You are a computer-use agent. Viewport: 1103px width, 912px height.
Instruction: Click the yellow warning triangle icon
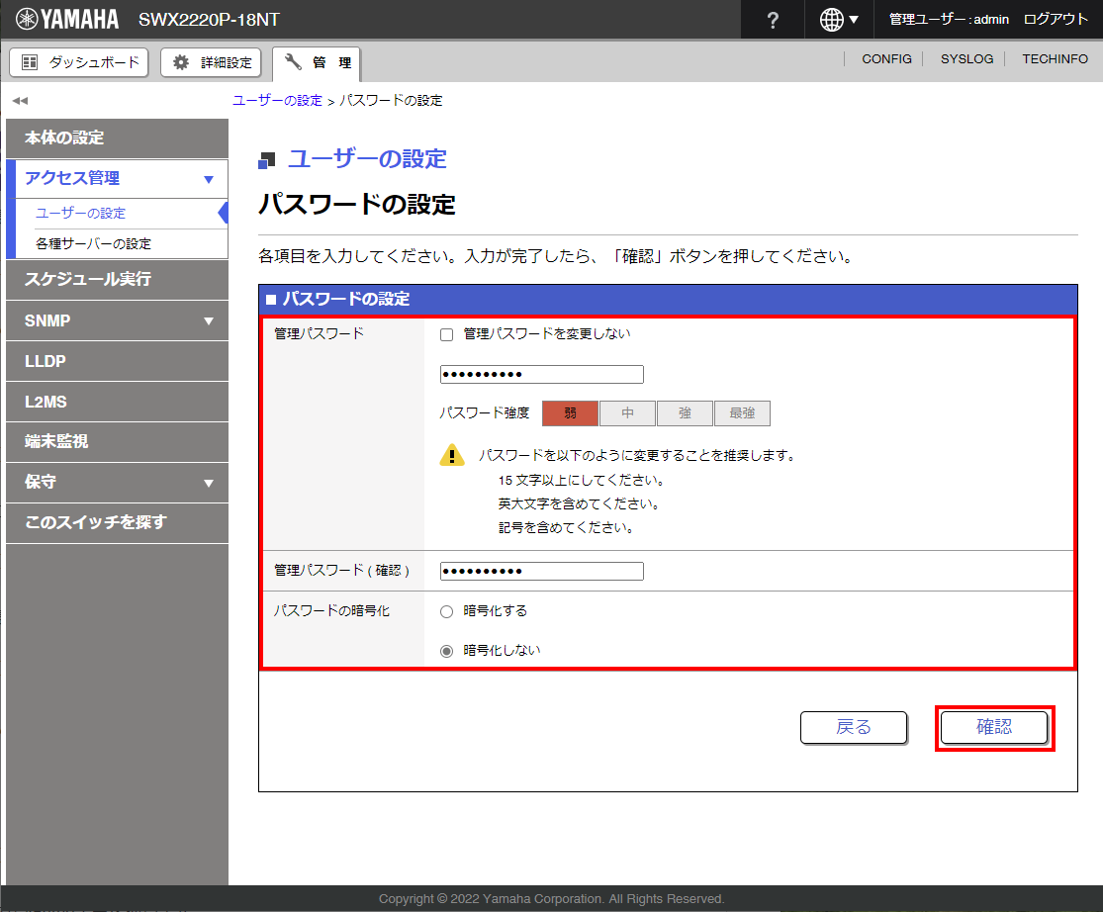452,456
